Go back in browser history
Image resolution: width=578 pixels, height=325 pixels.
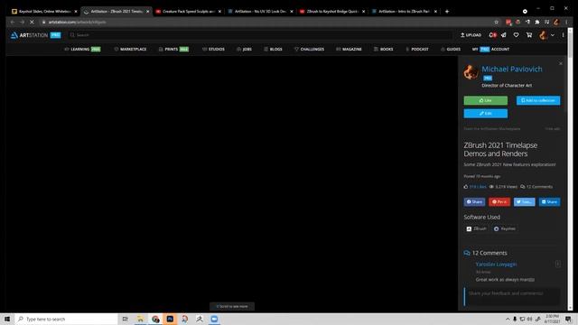point(13,22)
